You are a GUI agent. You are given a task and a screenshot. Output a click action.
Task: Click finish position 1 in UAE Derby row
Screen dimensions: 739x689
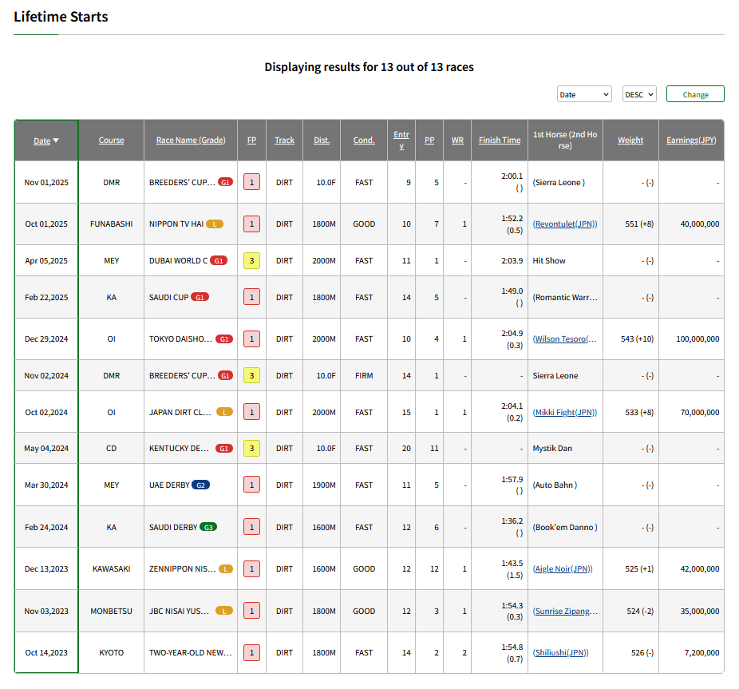tap(251, 485)
